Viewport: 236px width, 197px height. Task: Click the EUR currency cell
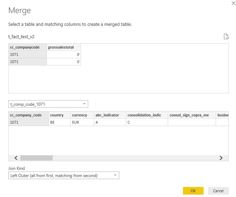coord(82,122)
